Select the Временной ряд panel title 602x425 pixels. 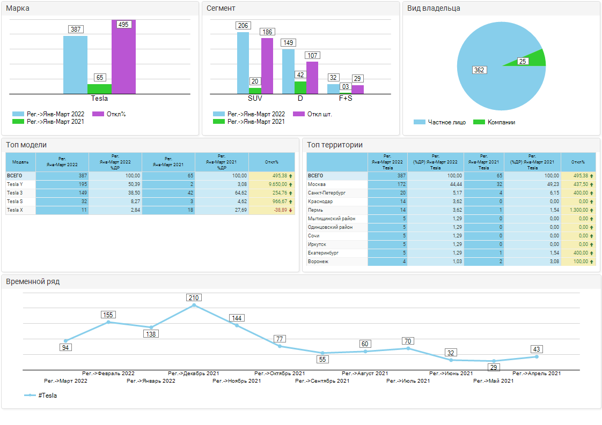pyautogui.click(x=33, y=281)
